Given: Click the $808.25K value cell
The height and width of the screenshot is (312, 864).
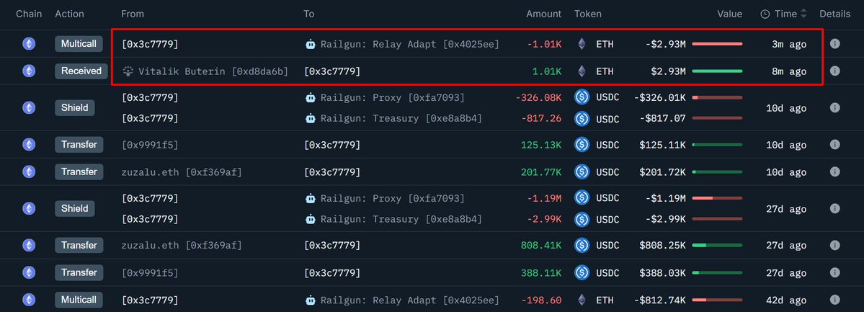Looking at the screenshot, I should click(663, 245).
